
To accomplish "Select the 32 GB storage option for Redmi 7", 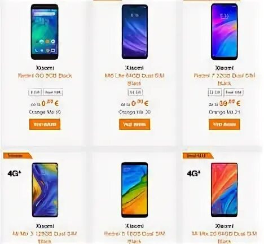I will pos(215,93).
